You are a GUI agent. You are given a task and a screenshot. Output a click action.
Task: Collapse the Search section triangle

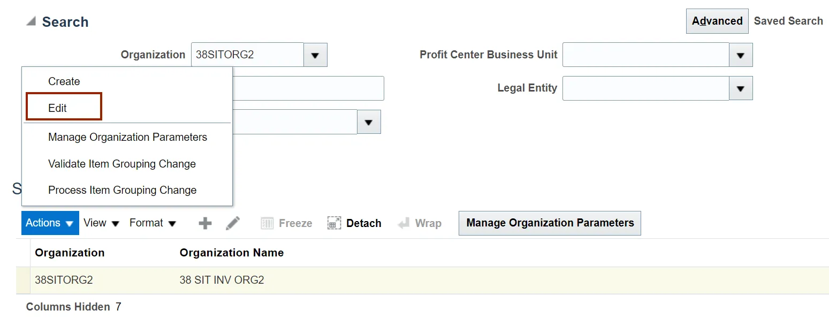point(31,21)
